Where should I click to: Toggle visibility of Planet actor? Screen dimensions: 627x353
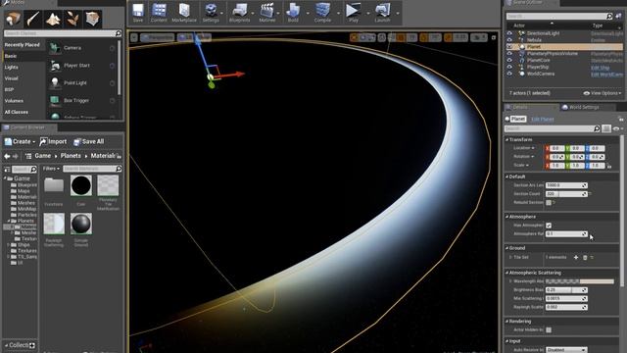tap(509, 47)
